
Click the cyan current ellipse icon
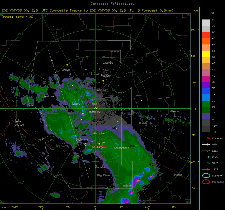pyautogui.click(x=206, y=176)
